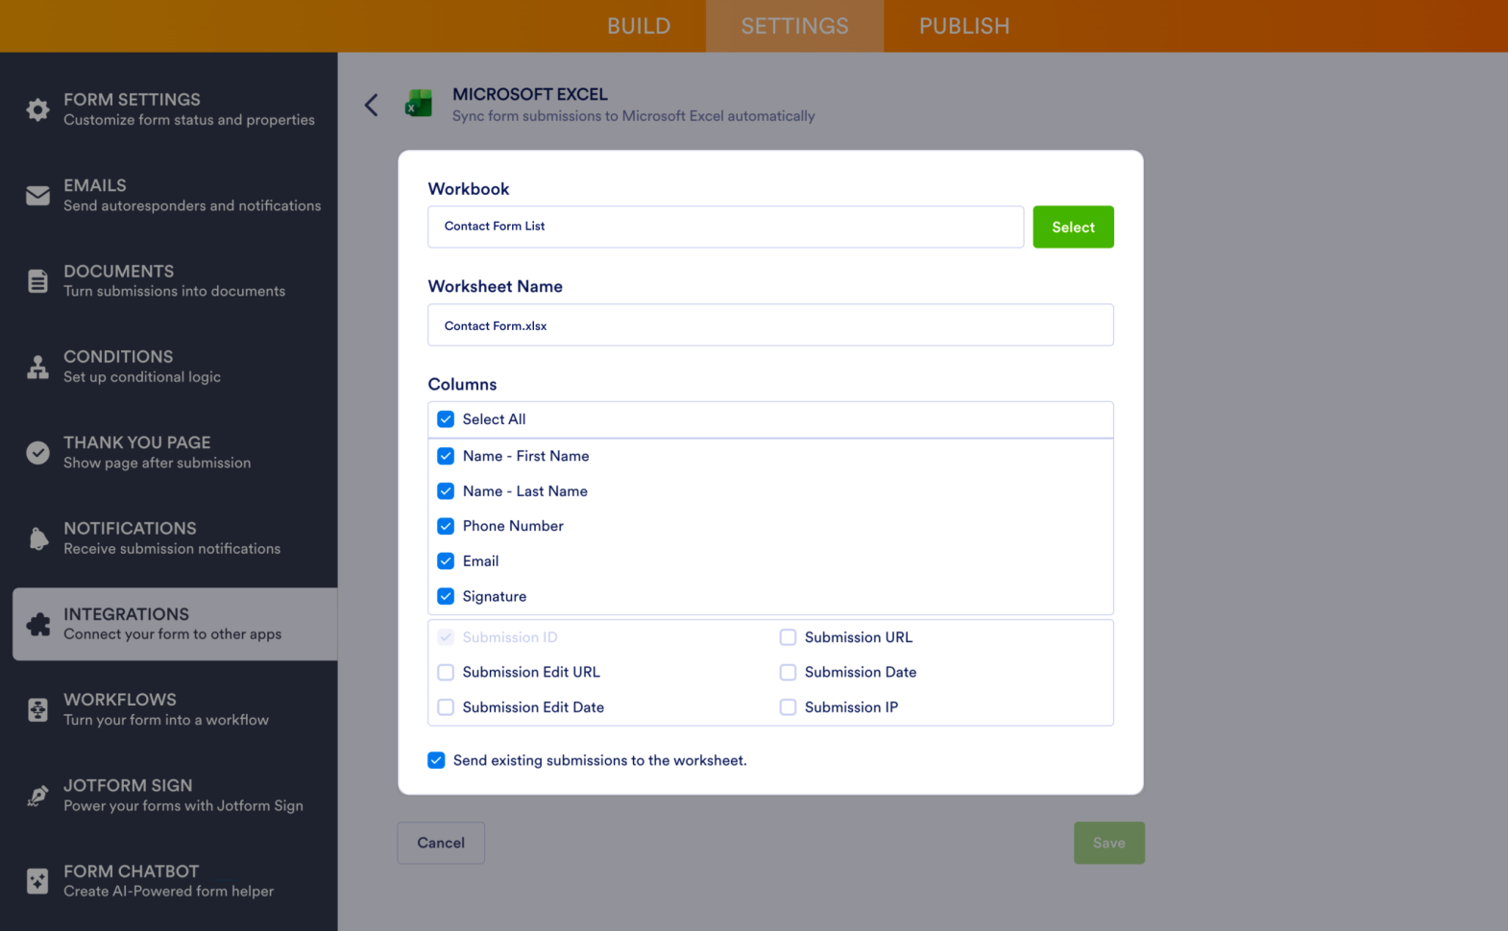Image resolution: width=1508 pixels, height=931 pixels.
Task: Check the Submission Date column option
Action: 788,672
